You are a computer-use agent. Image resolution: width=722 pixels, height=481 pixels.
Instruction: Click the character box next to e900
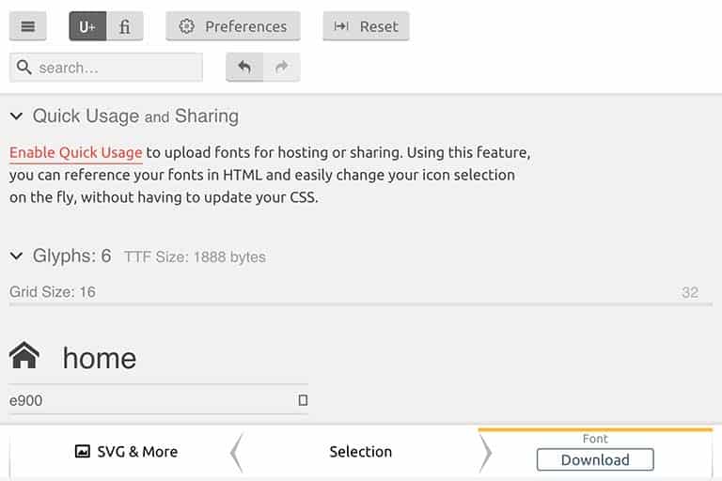tap(303, 400)
